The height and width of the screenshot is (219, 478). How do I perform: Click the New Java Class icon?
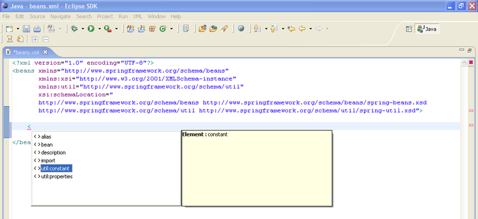pos(163,29)
